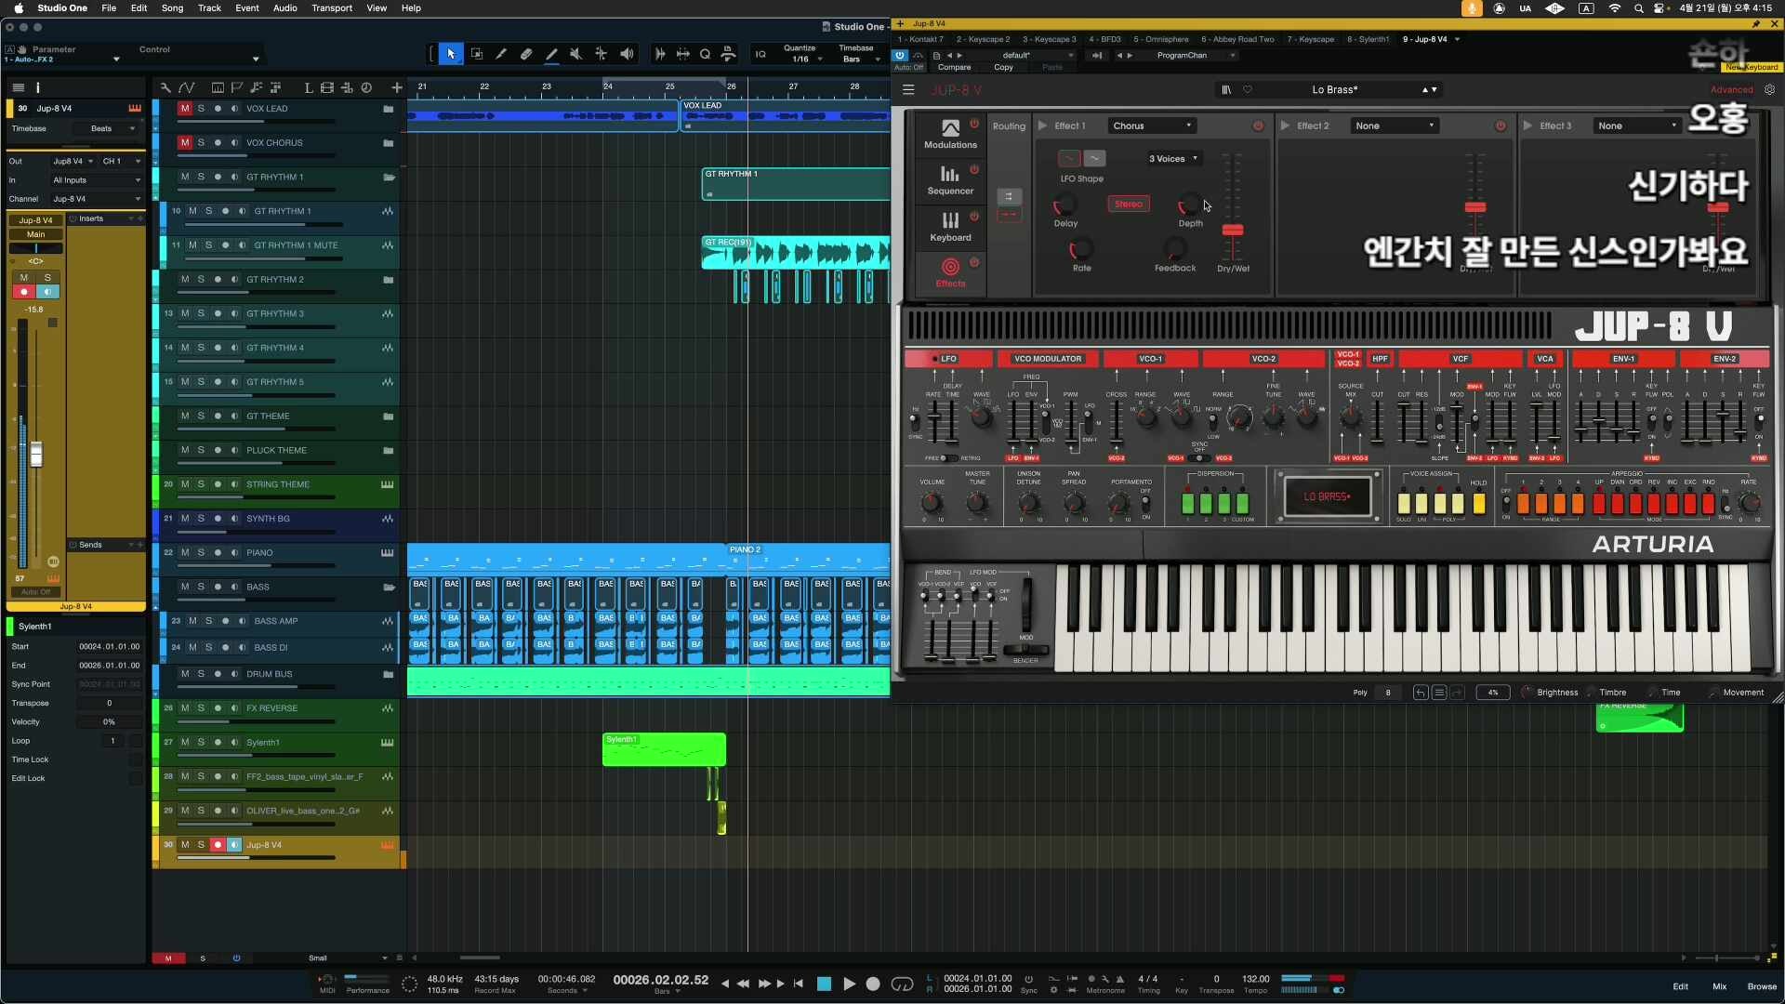Select the Paint tool

pyautogui.click(x=551, y=54)
